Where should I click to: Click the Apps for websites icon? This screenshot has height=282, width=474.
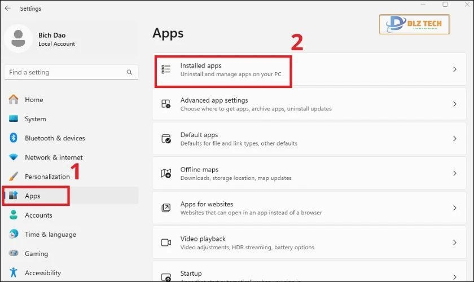click(166, 208)
